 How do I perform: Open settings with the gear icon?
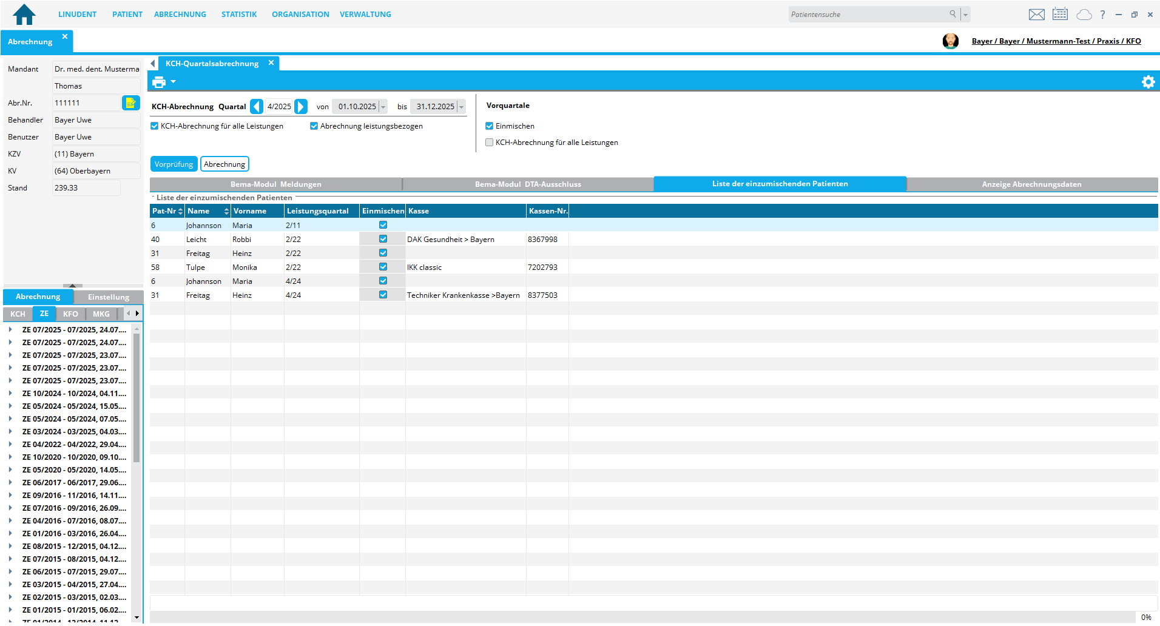point(1148,82)
